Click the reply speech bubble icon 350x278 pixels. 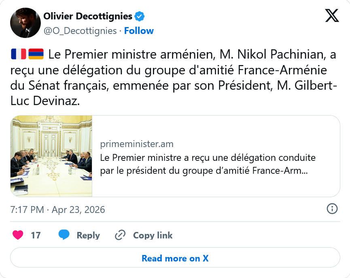(64, 235)
